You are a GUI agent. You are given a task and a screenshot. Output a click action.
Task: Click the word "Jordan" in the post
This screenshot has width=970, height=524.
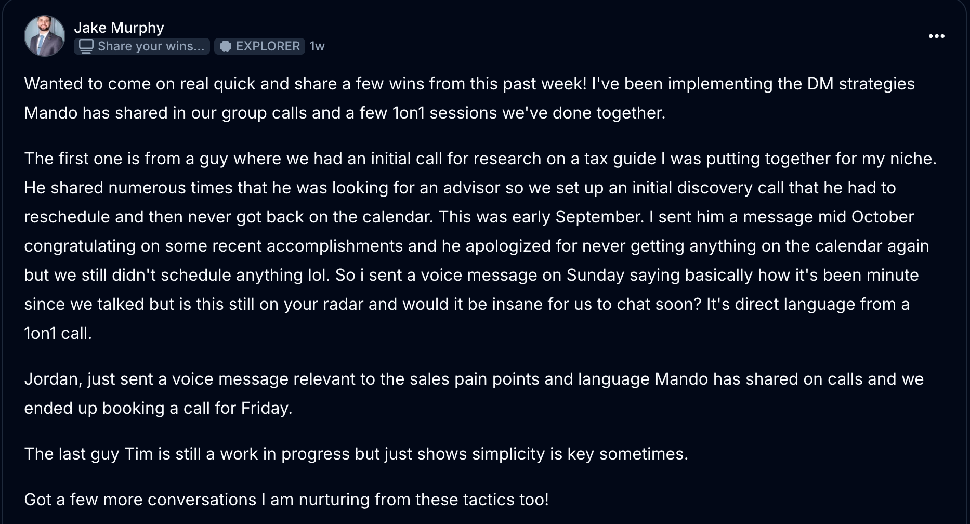[x=53, y=379]
